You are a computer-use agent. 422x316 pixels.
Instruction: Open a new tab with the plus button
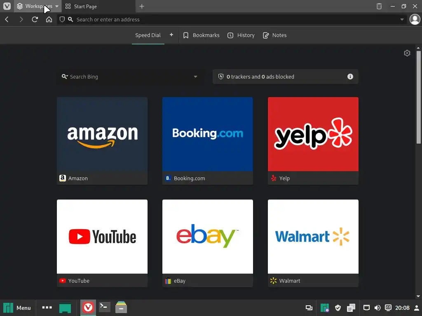coord(142,6)
